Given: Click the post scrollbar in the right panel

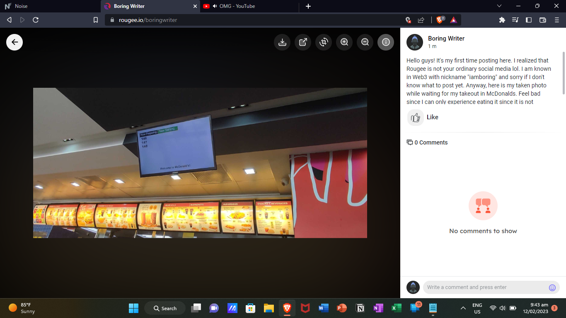Looking at the screenshot, I should tap(563, 73).
